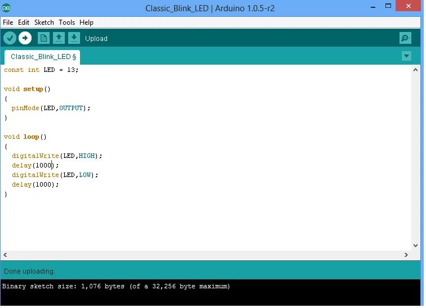
Task: Save the sketch with the down-arrow icon
Action: click(x=74, y=38)
